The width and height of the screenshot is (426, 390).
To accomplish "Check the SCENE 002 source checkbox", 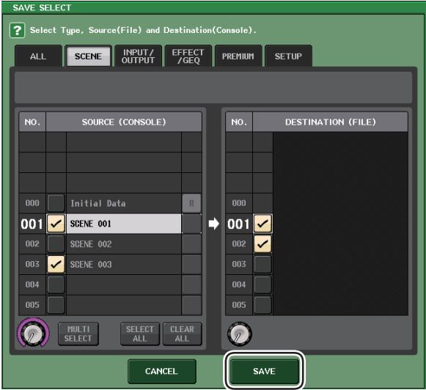I will click(x=56, y=244).
